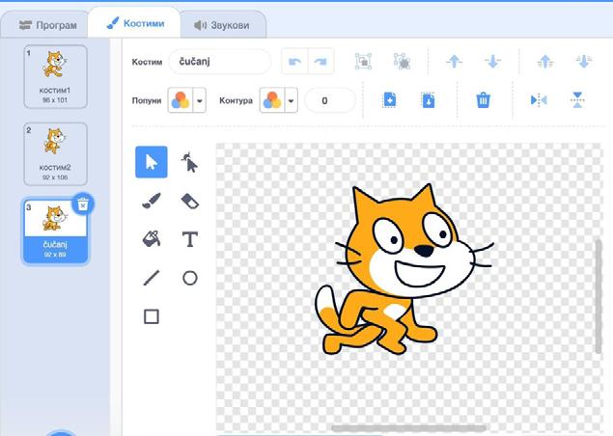
Task: Select the Eraser tool
Action: click(189, 201)
